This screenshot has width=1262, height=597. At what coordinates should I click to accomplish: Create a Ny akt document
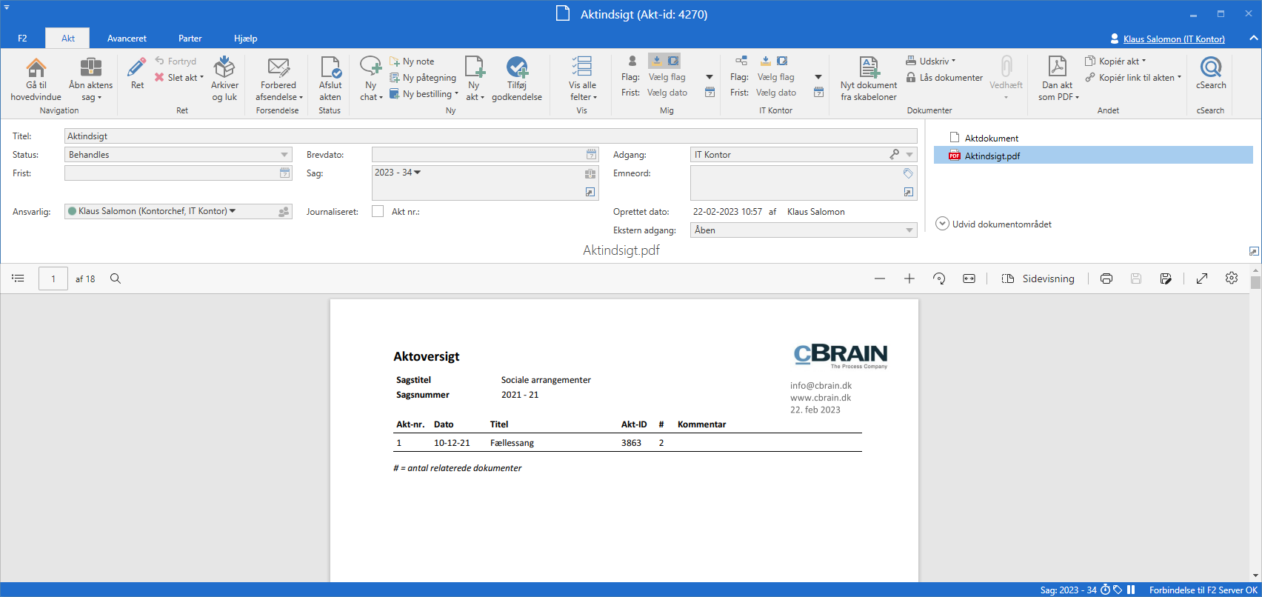click(474, 79)
